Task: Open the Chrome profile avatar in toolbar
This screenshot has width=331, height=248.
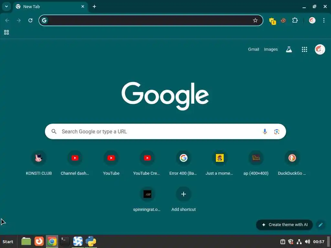Action: pyautogui.click(x=312, y=20)
